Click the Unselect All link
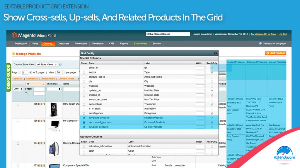This screenshot has height=168, width=300. pos(32,79)
